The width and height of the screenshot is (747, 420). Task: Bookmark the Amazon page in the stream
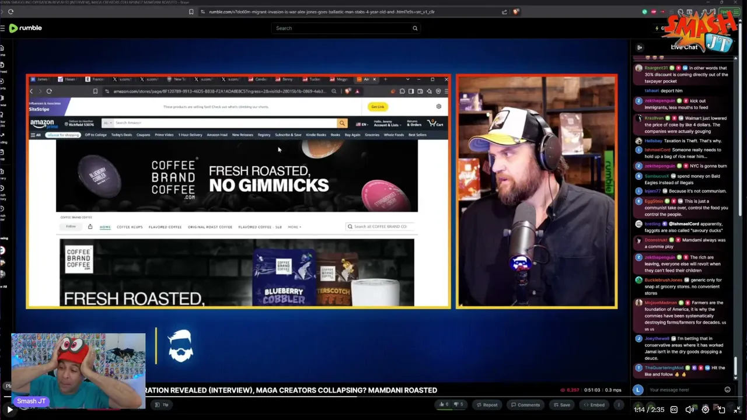(95, 91)
